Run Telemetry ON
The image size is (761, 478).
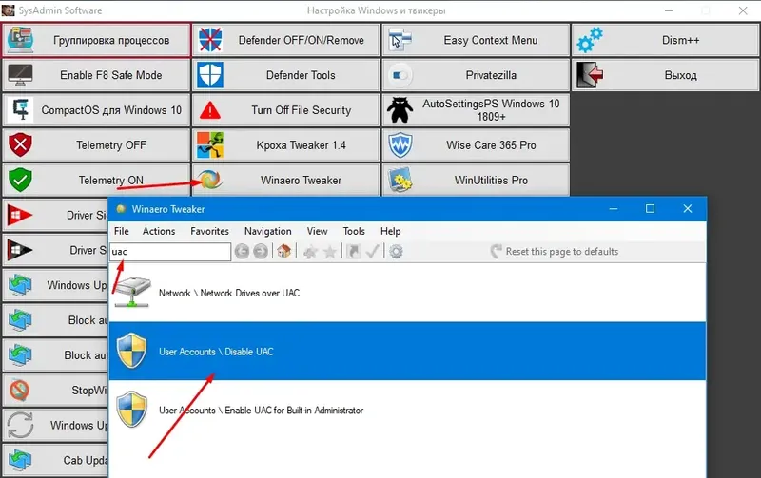point(96,180)
